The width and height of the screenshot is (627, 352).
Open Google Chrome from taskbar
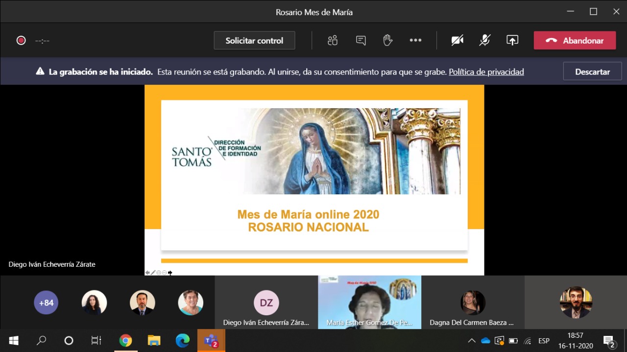(125, 340)
